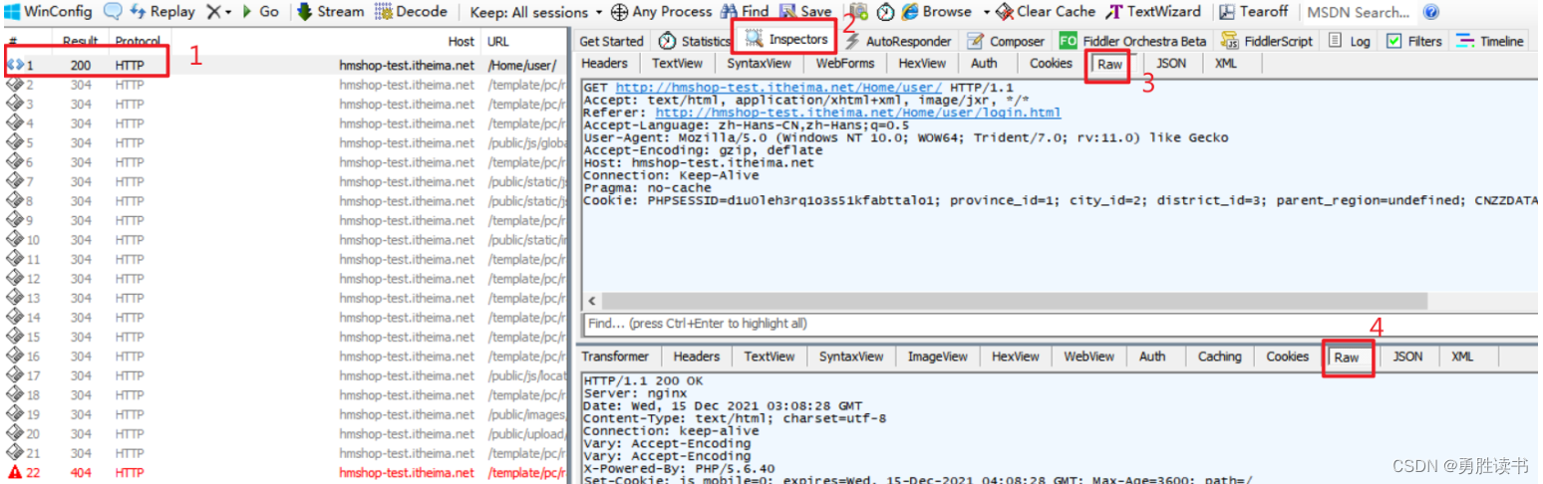Open the Referer login.html link
Image resolution: width=1543 pixels, height=484 pixels.
tap(857, 113)
